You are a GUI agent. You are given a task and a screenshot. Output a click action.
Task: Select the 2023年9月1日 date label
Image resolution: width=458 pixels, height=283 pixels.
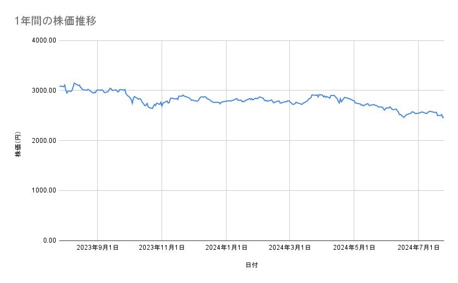tap(97, 248)
